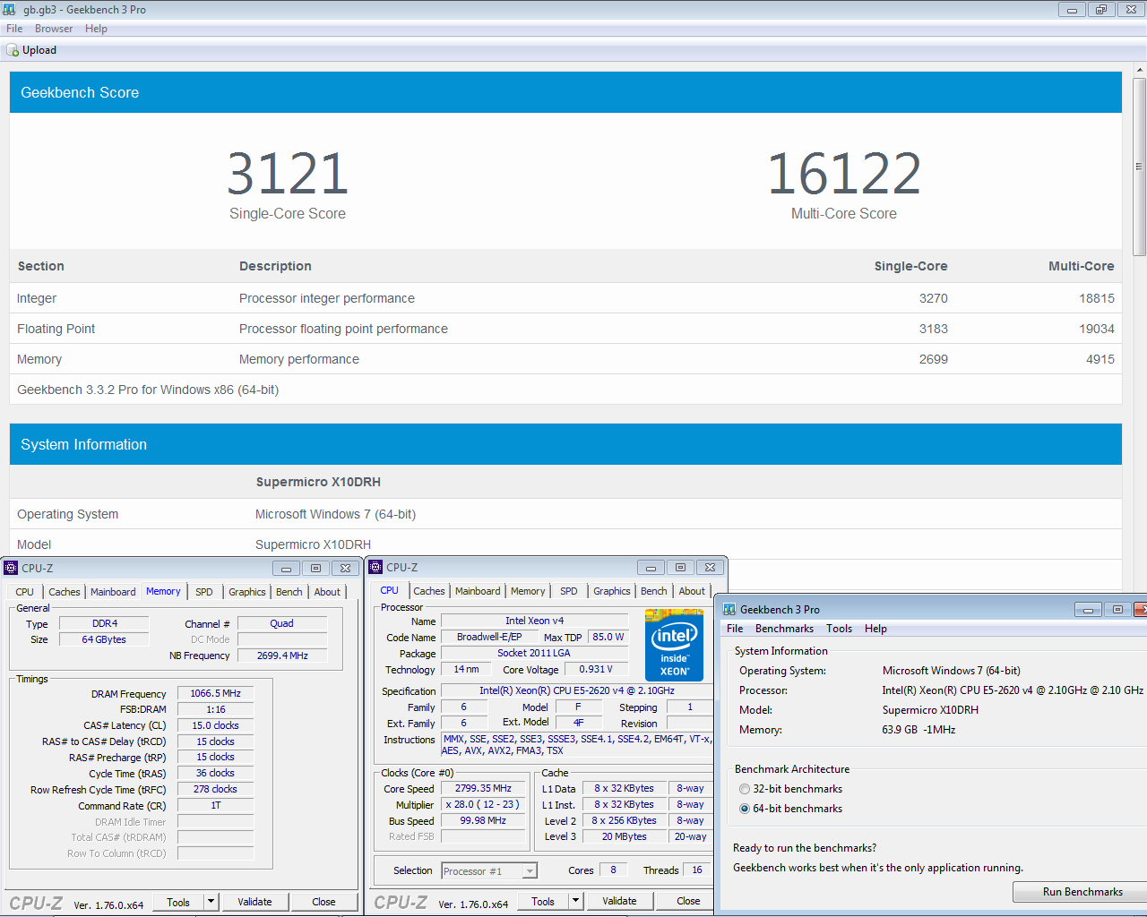The height and width of the screenshot is (917, 1147).
Task: Open Mainboard tab in left CPU-Z window
Action: pos(113,592)
